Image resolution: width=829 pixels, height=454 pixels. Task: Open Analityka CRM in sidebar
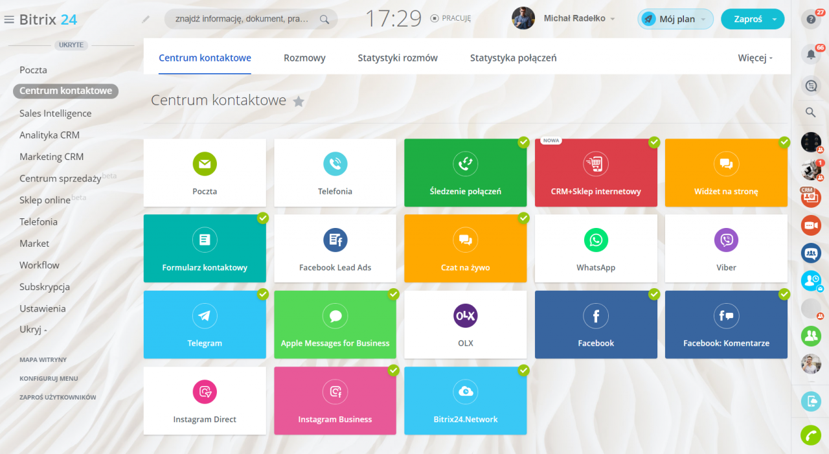[x=49, y=135]
